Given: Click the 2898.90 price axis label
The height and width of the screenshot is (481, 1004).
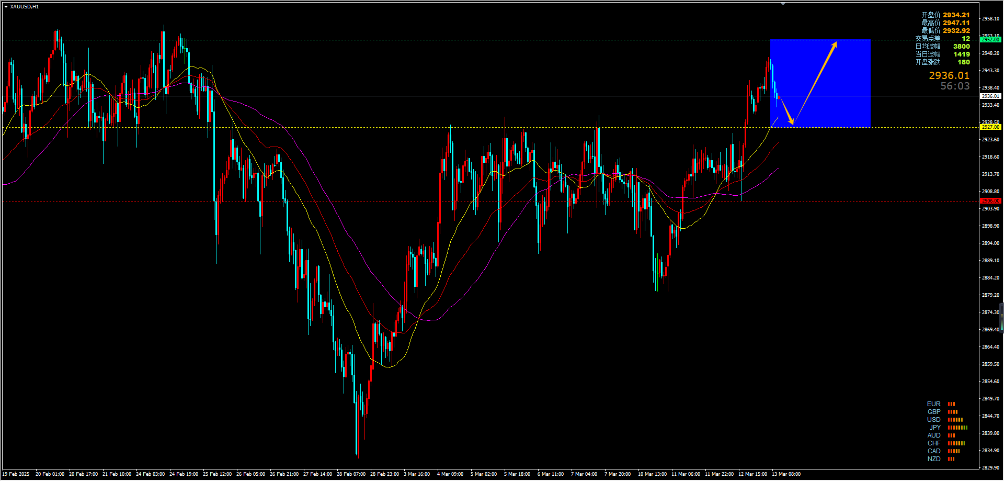Looking at the screenshot, I should [x=990, y=226].
